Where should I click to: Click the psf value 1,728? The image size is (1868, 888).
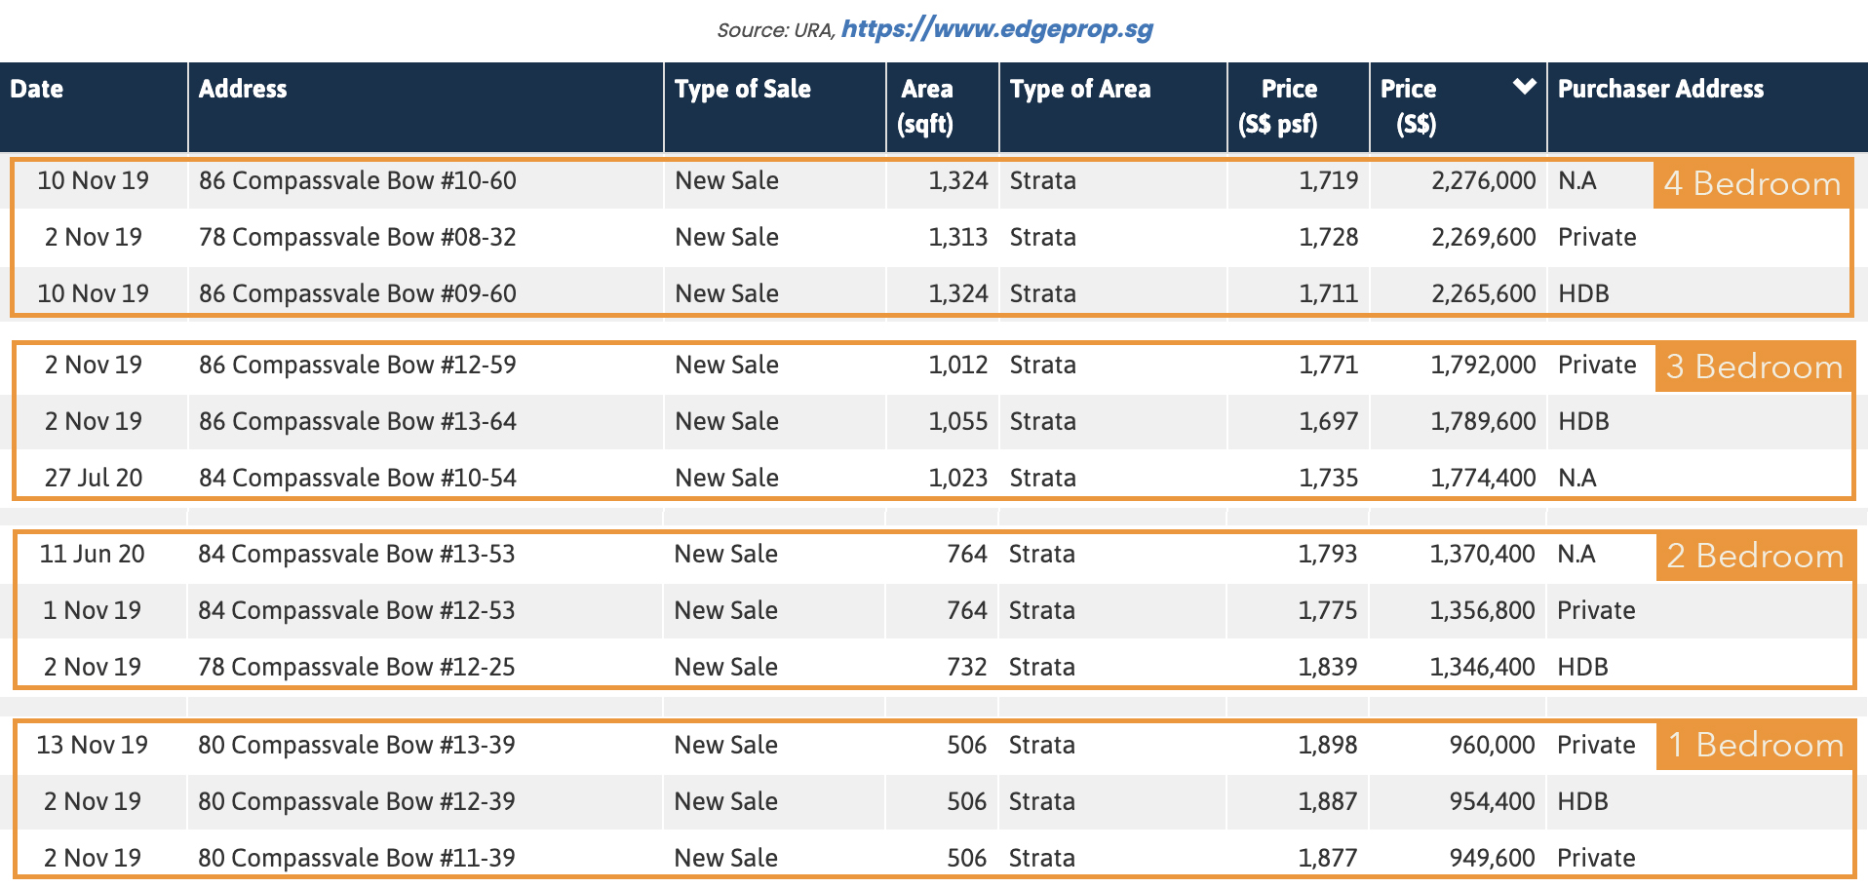(x=1328, y=237)
